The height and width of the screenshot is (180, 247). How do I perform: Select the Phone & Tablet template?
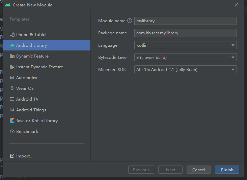click(x=47, y=34)
